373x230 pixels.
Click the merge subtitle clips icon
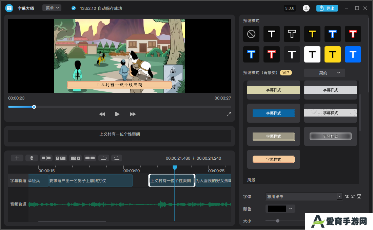click(90, 158)
